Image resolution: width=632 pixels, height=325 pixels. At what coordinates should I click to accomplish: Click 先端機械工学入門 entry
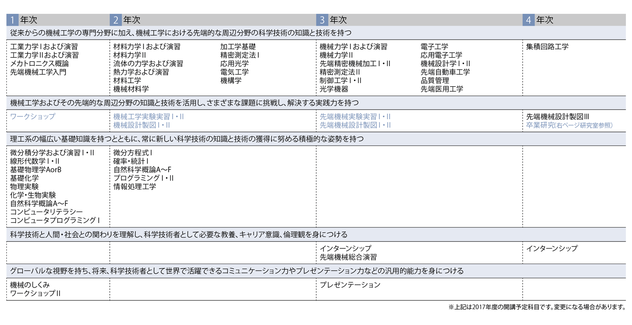[38, 72]
